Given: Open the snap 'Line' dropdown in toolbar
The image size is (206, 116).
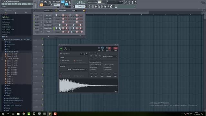Looking at the screenshot, I should click(x=68, y=7).
